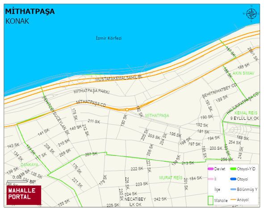Click the 210 SK street label
The height and width of the screenshot is (211, 264).
(x=64, y=143)
